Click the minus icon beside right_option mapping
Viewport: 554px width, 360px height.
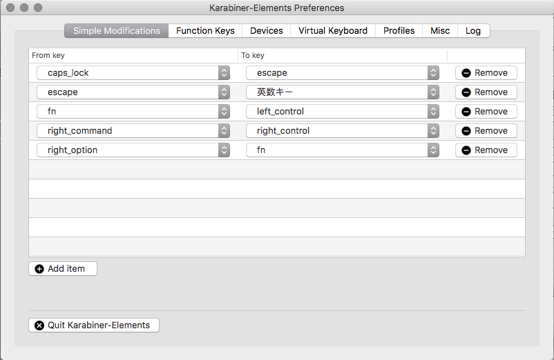click(x=466, y=150)
